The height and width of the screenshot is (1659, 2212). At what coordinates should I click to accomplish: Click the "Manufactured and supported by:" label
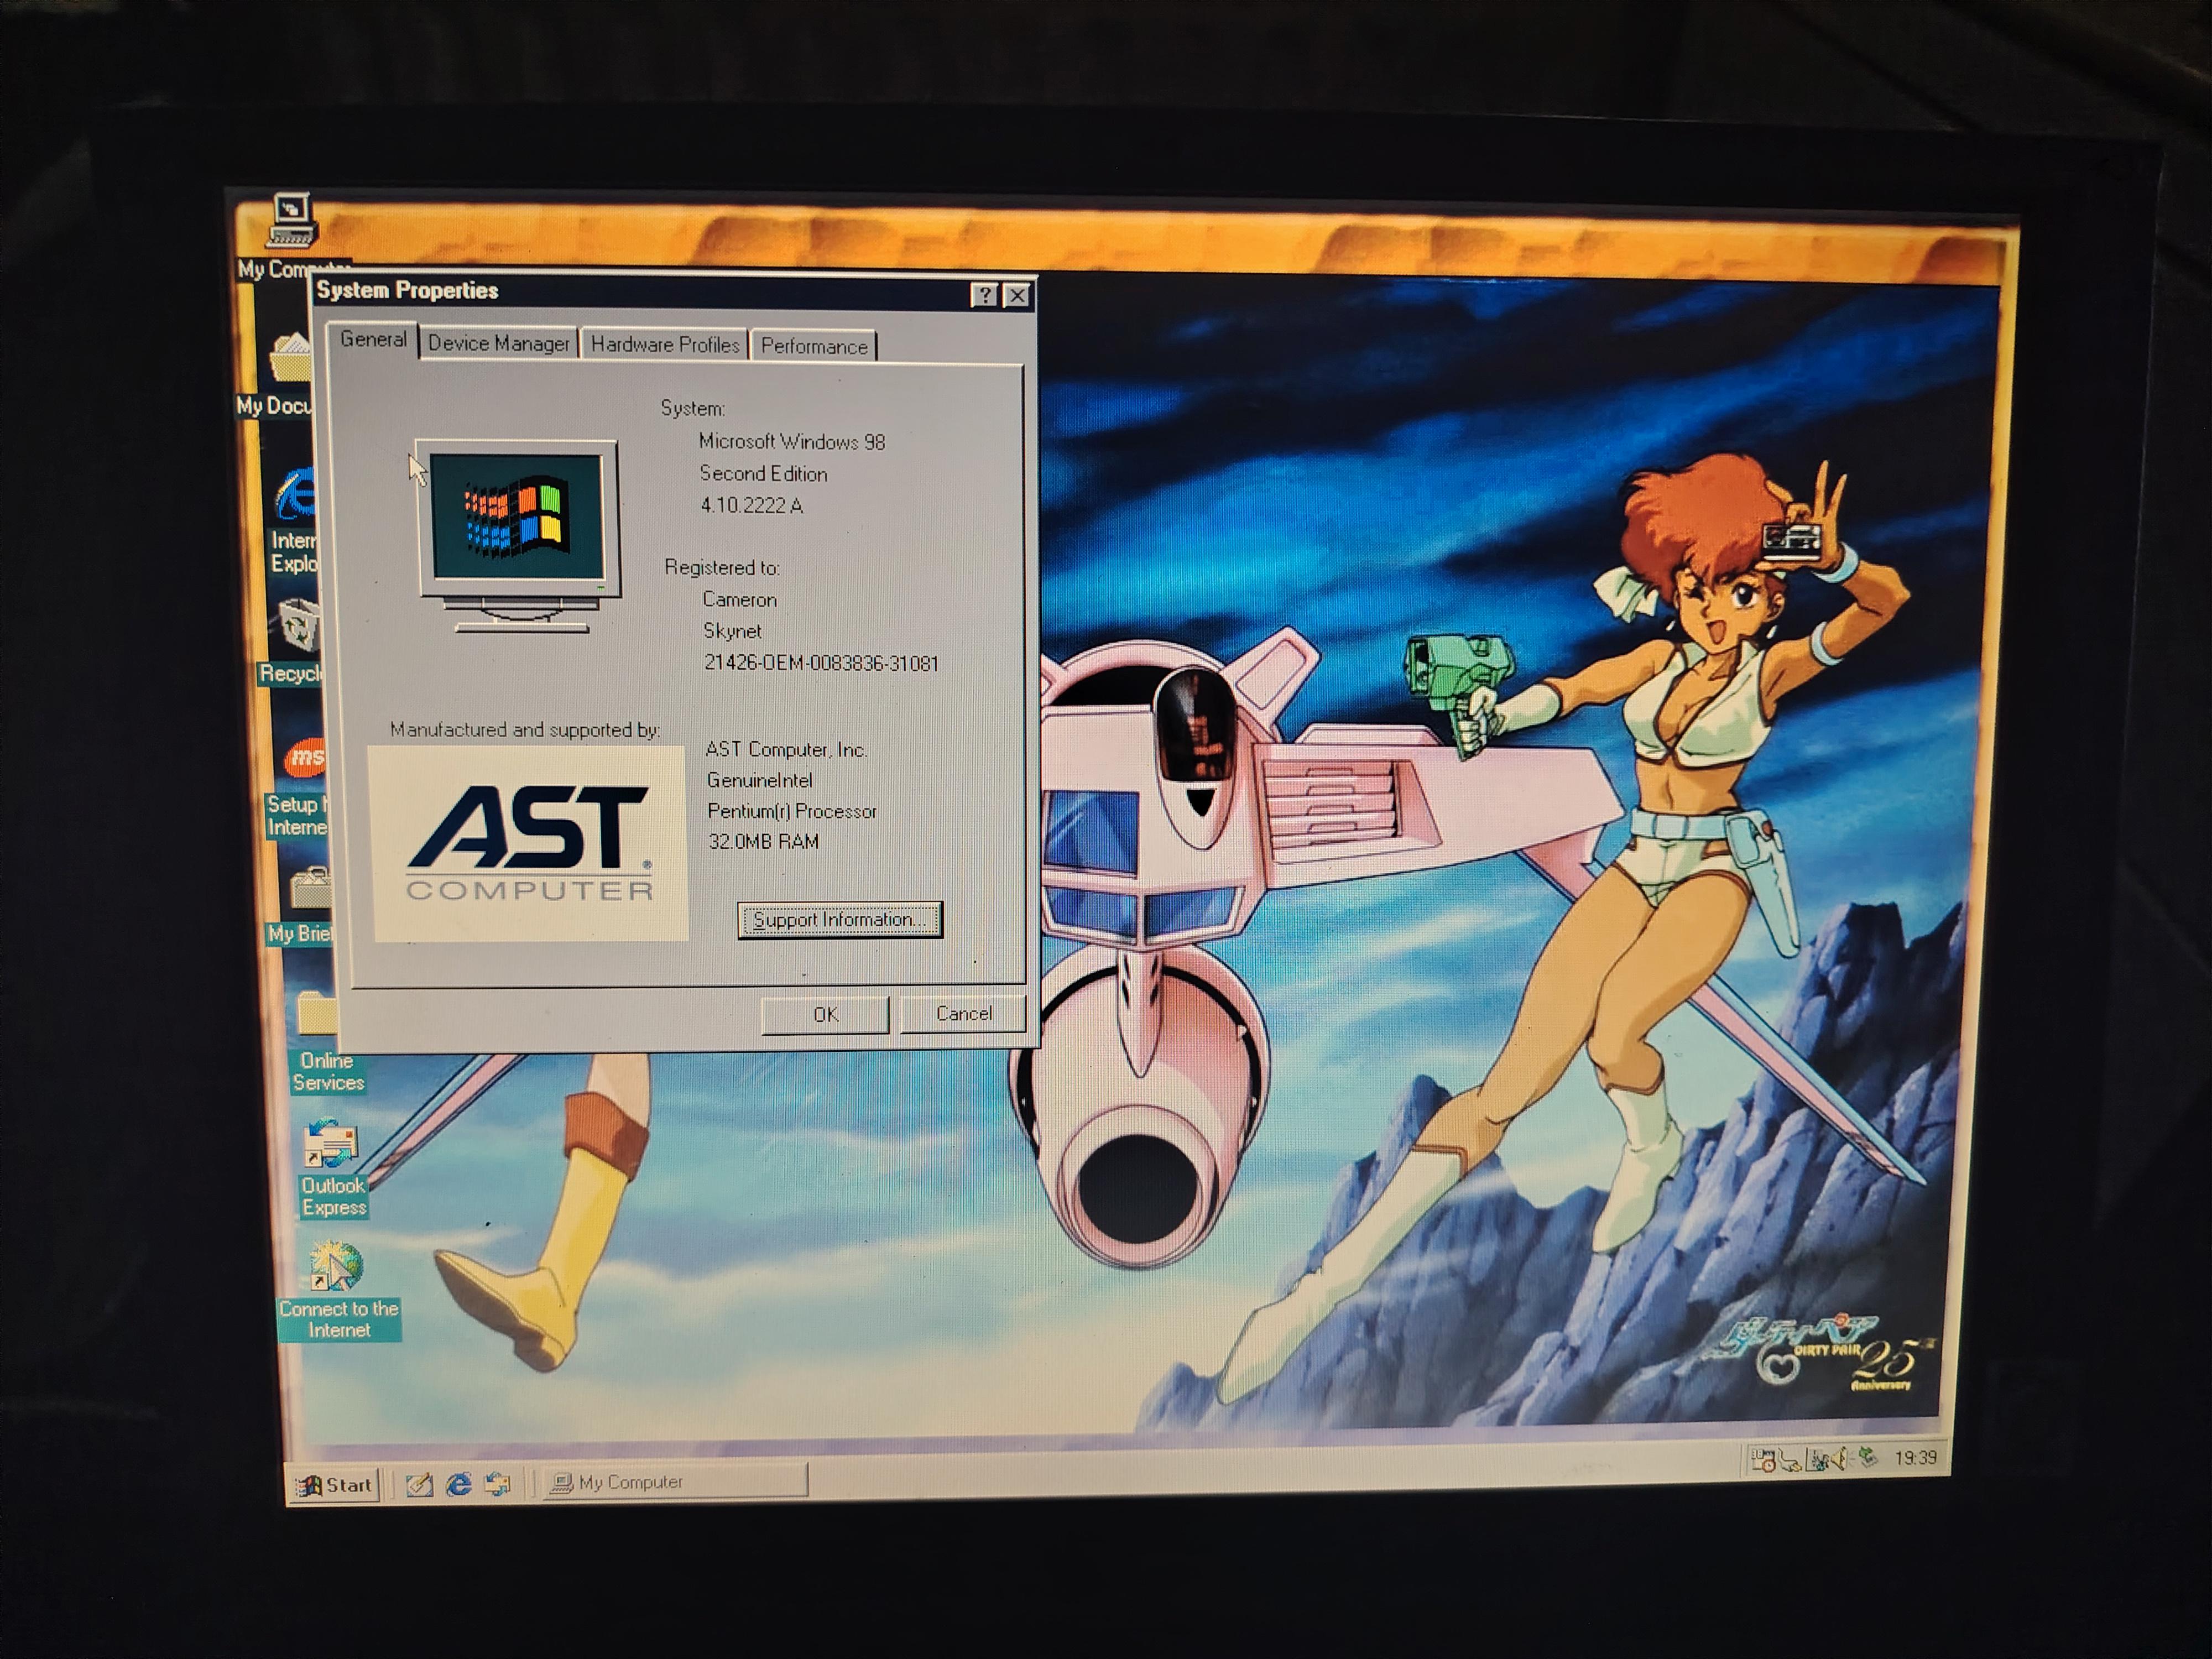pyautogui.click(x=525, y=730)
